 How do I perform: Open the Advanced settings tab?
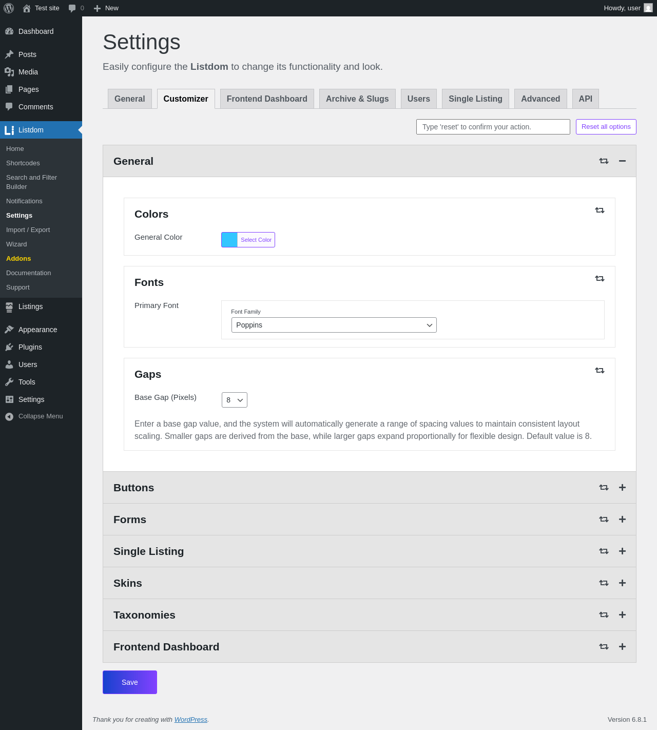(x=540, y=99)
